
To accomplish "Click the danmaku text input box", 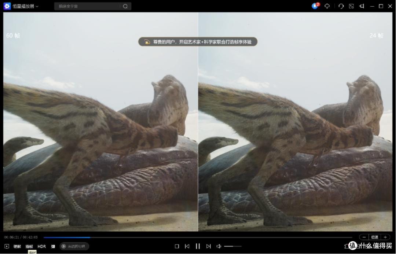I will pos(76,246).
